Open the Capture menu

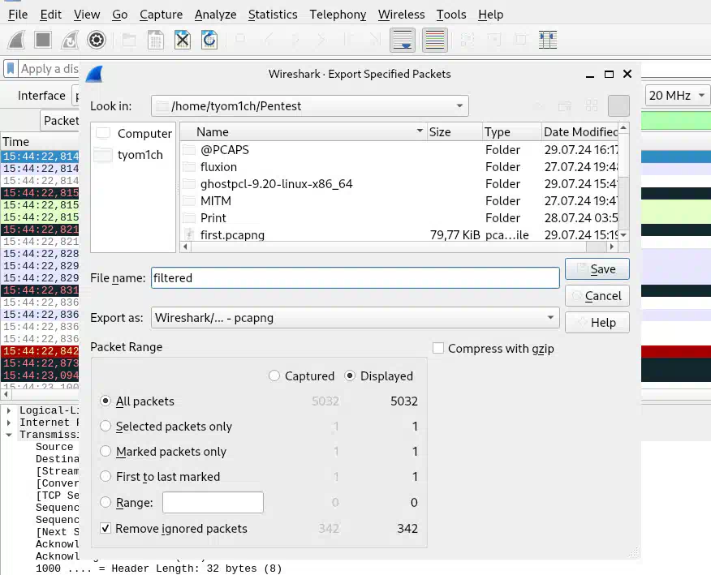click(x=161, y=15)
